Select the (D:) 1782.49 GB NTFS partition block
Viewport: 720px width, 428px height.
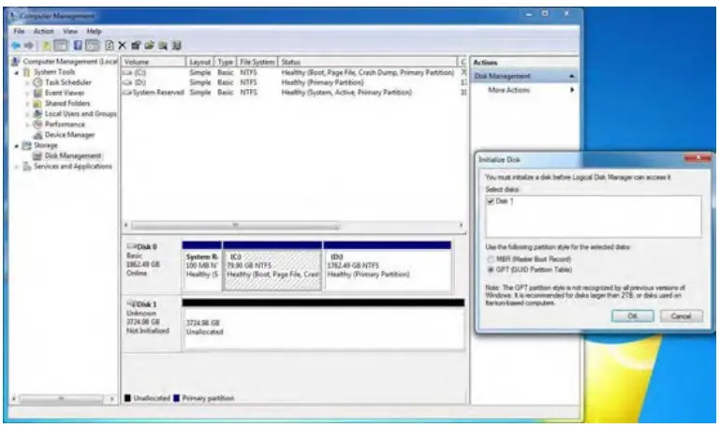click(x=388, y=266)
